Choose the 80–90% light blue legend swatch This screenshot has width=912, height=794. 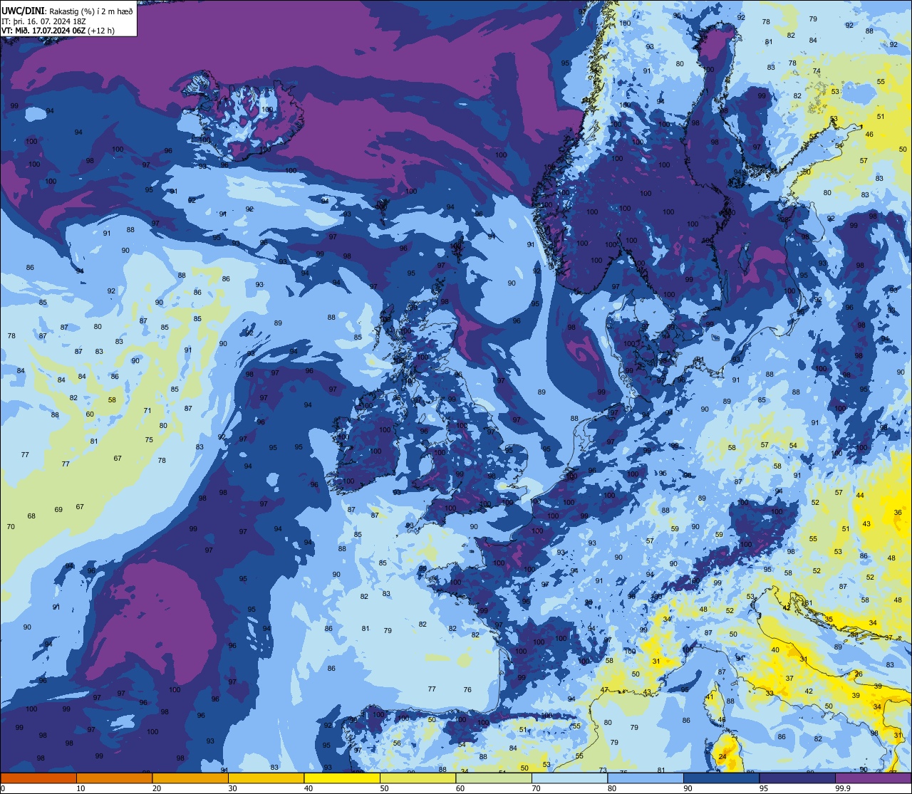coord(646,778)
